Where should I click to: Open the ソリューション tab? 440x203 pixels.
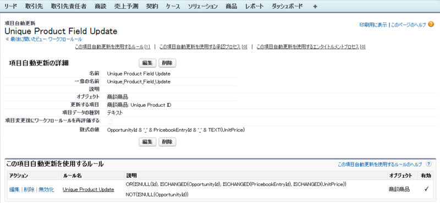(x=202, y=6)
